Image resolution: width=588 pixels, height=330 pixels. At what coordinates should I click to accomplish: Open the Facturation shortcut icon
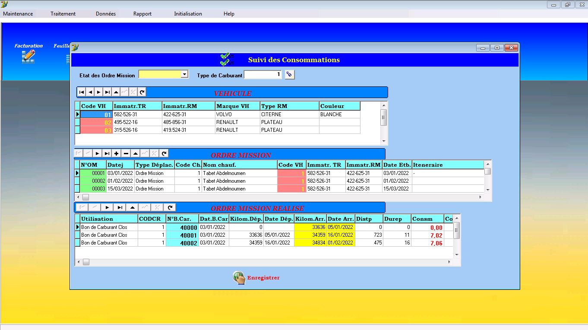point(28,57)
